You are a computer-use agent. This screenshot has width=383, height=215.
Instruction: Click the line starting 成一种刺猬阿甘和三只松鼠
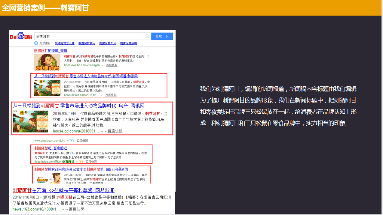pyautogui.click(x=273, y=123)
